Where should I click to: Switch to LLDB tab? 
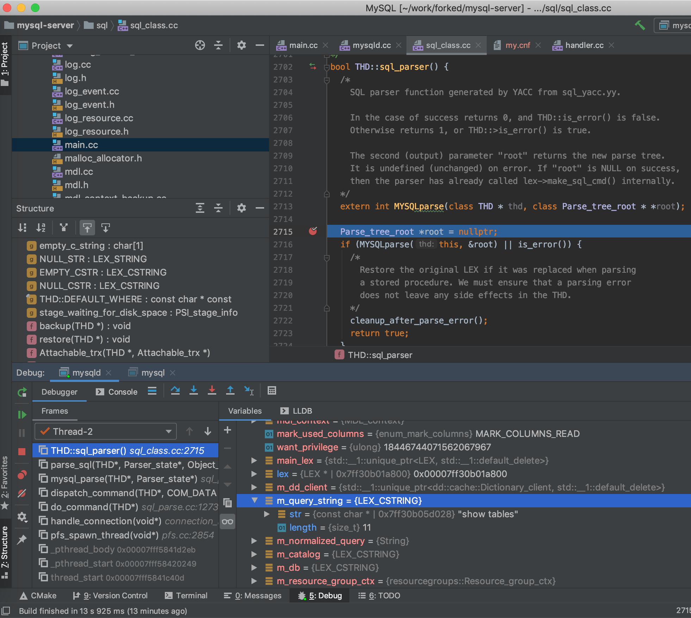(296, 411)
